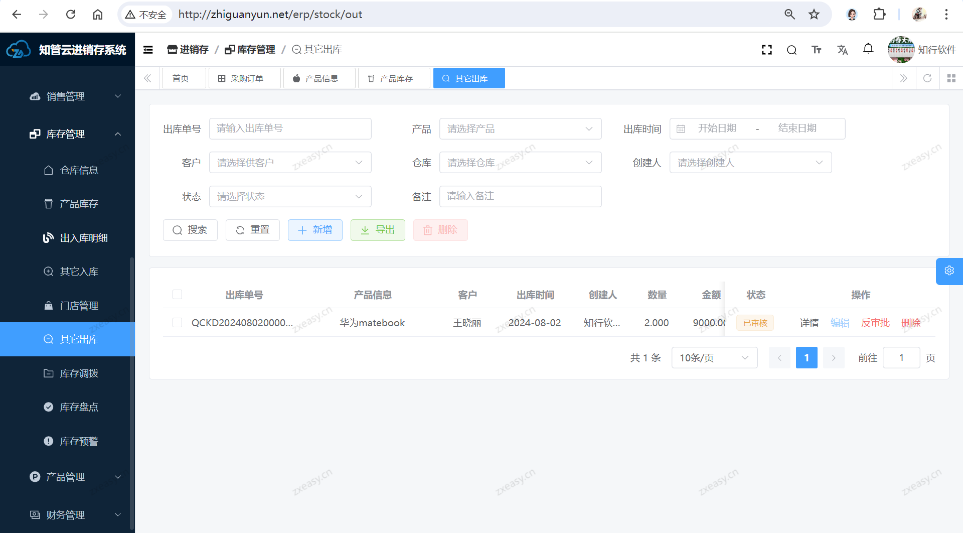Screen dimensions: 963x533
Task: Click the 导出 button
Action: click(378, 230)
